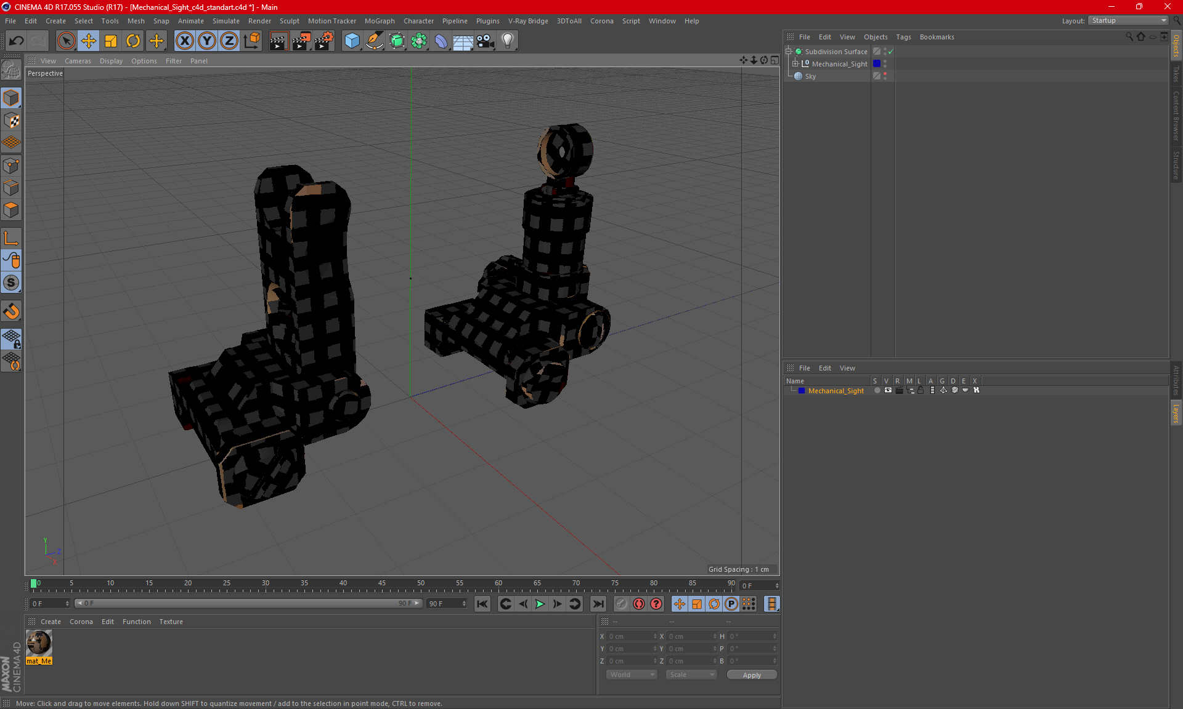Click the Undo arrow icon
Image resolution: width=1183 pixels, height=709 pixels.
point(16,41)
